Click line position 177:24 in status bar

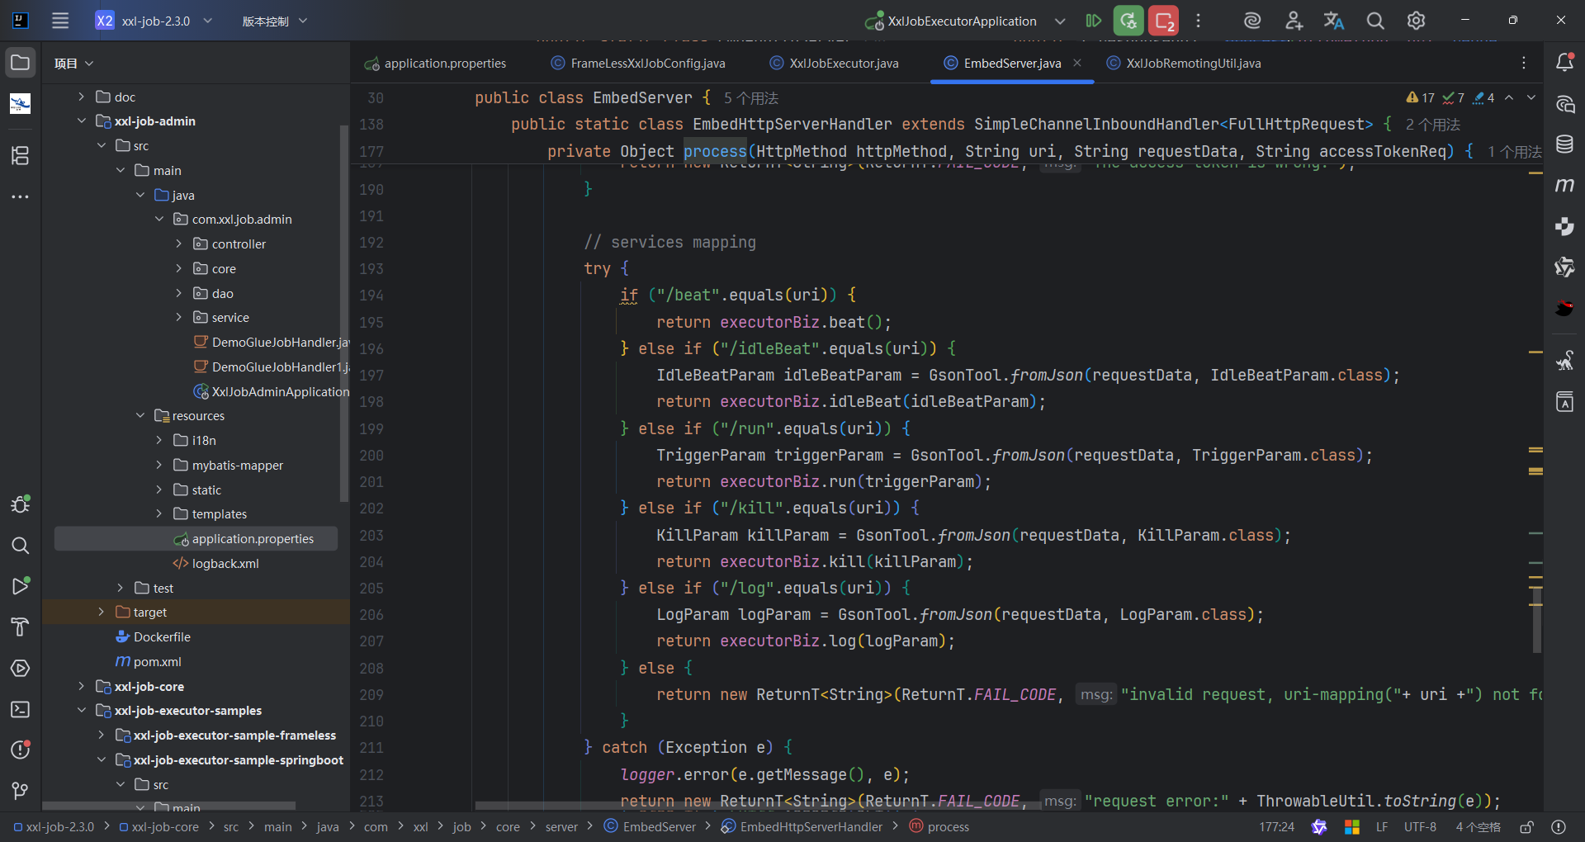tap(1276, 826)
